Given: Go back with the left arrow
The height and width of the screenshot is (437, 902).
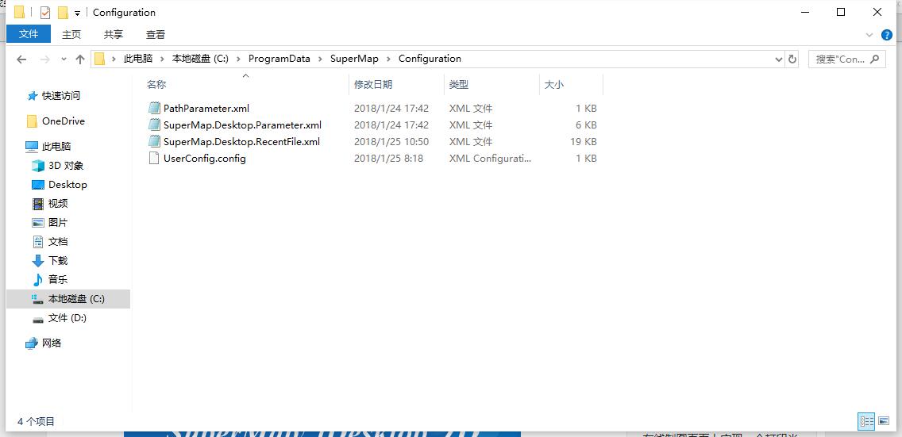Looking at the screenshot, I should pyautogui.click(x=22, y=59).
